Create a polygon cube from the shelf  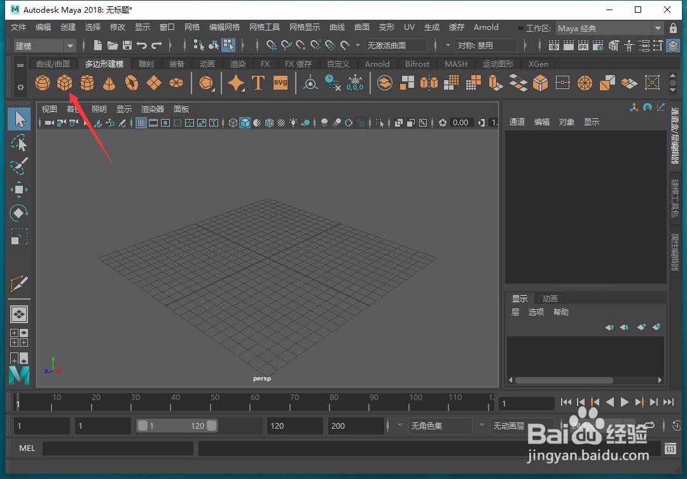click(64, 83)
